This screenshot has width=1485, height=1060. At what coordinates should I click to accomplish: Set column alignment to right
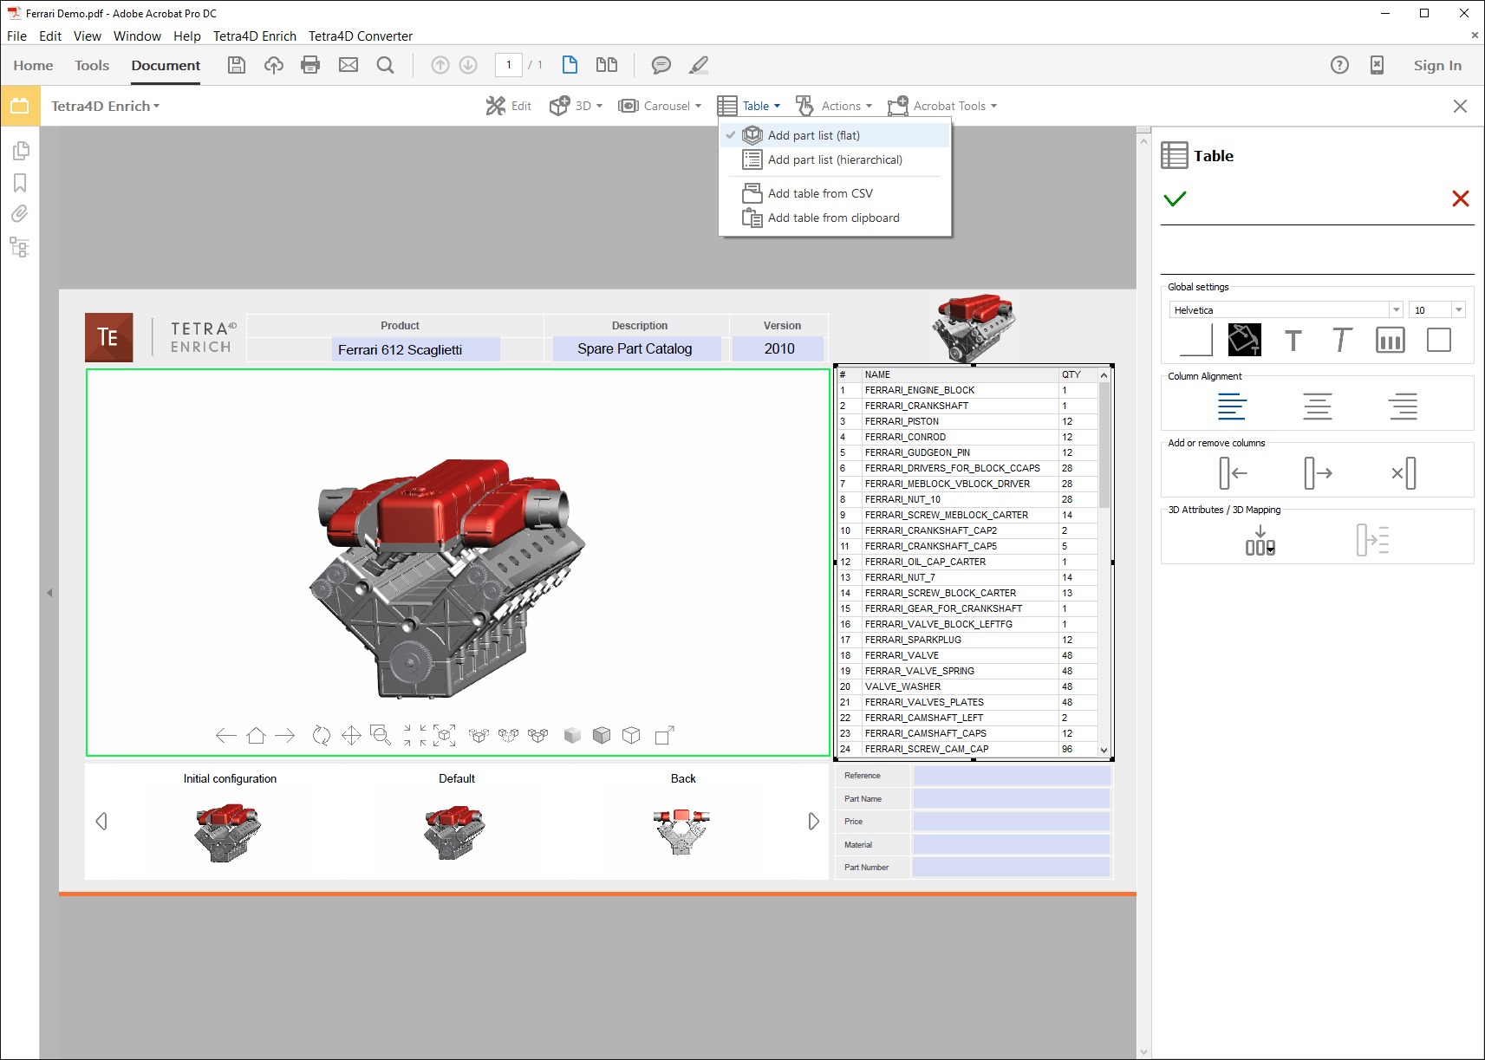[x=1402, y=406]
